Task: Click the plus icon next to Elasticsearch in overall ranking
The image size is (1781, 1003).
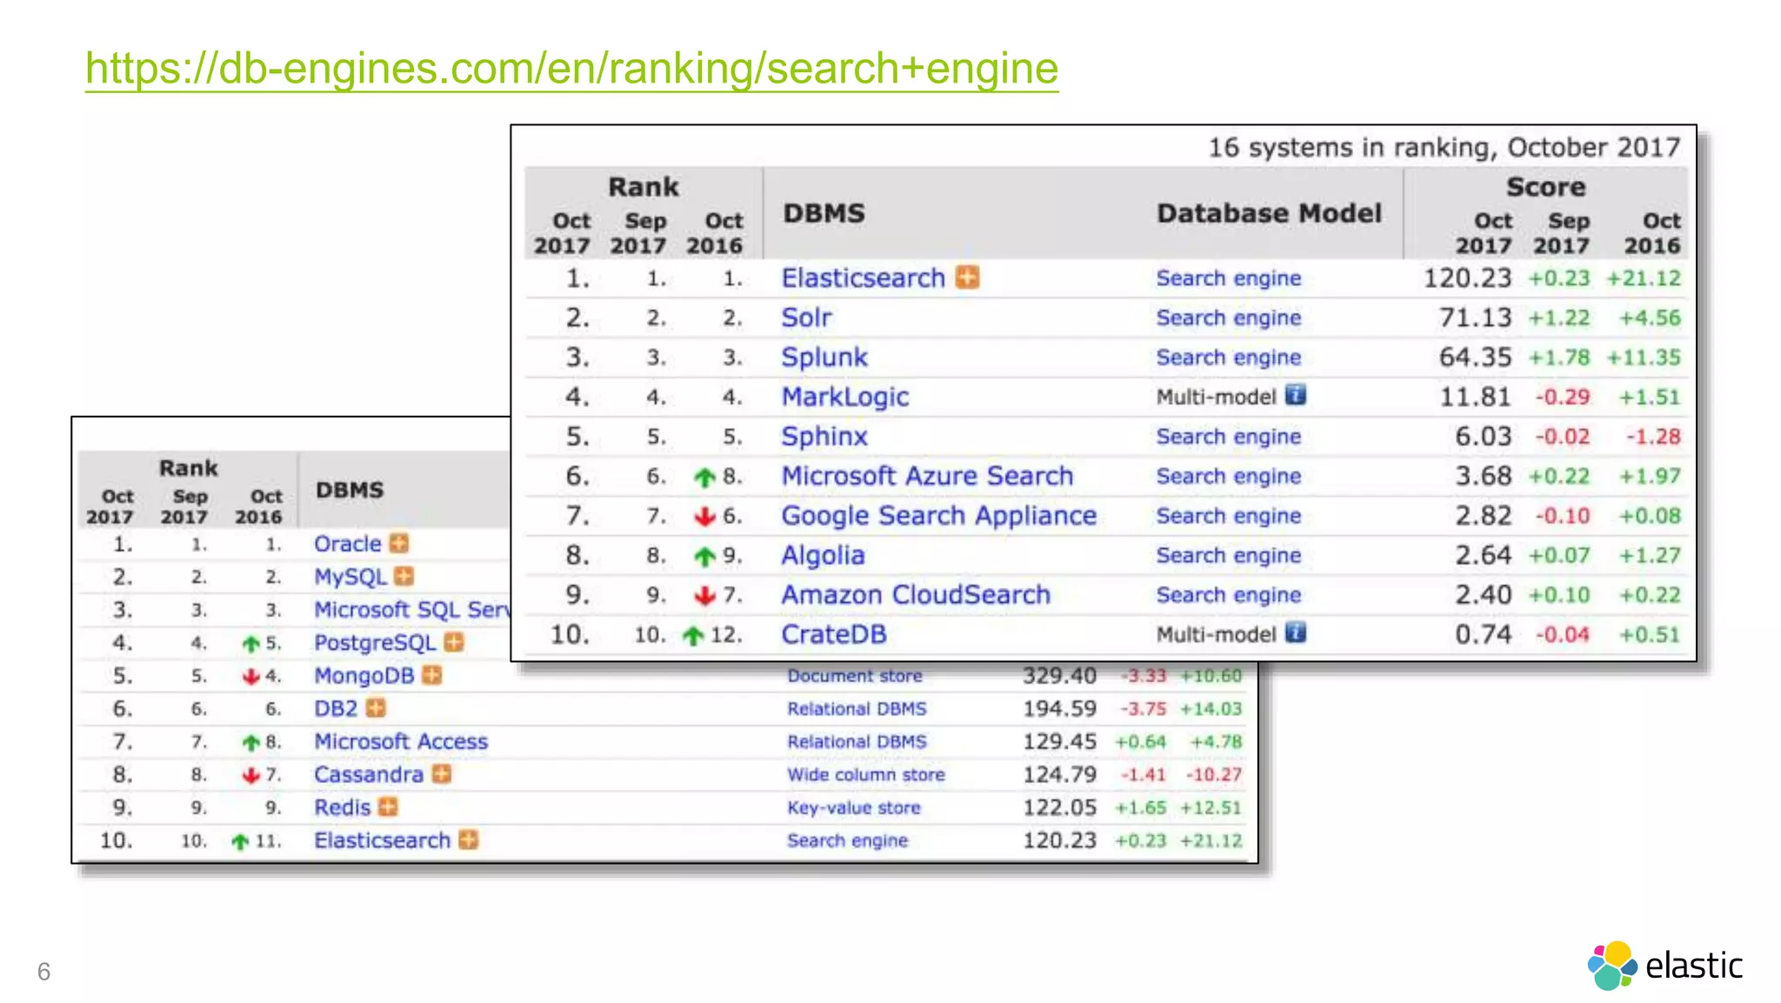Action: 469,839
